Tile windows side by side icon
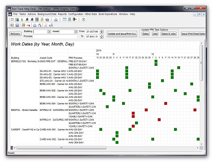Screen dimensions: 213x162 click(x=65, y=19)
